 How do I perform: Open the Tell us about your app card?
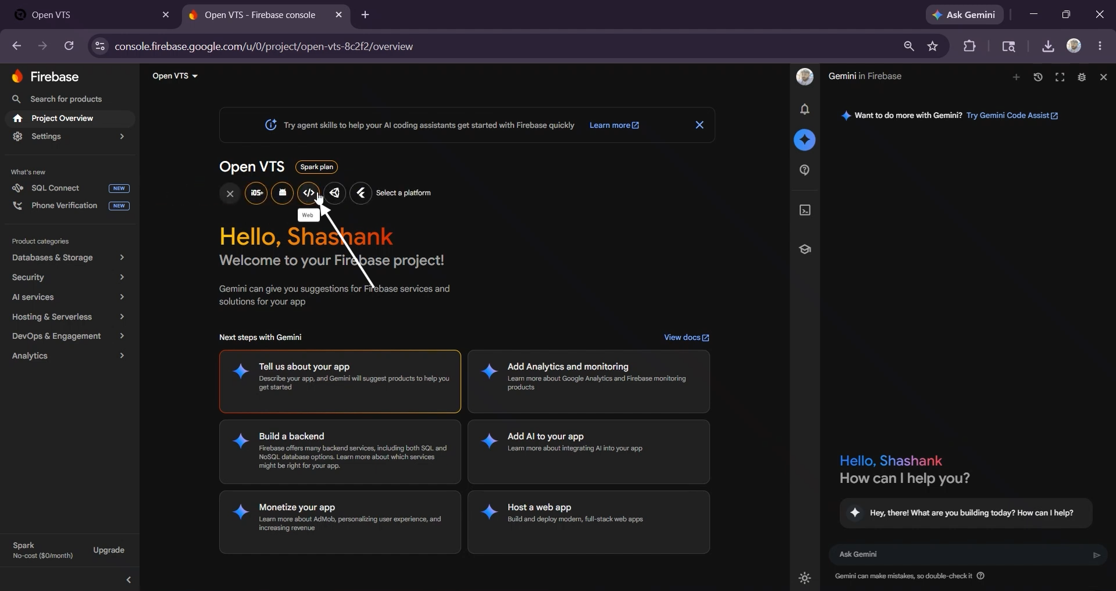340,382
